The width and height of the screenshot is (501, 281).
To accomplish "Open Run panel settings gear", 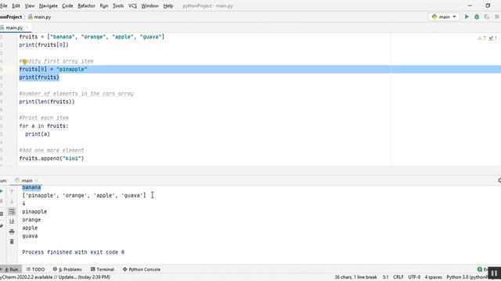I will [x=499, y=180].
